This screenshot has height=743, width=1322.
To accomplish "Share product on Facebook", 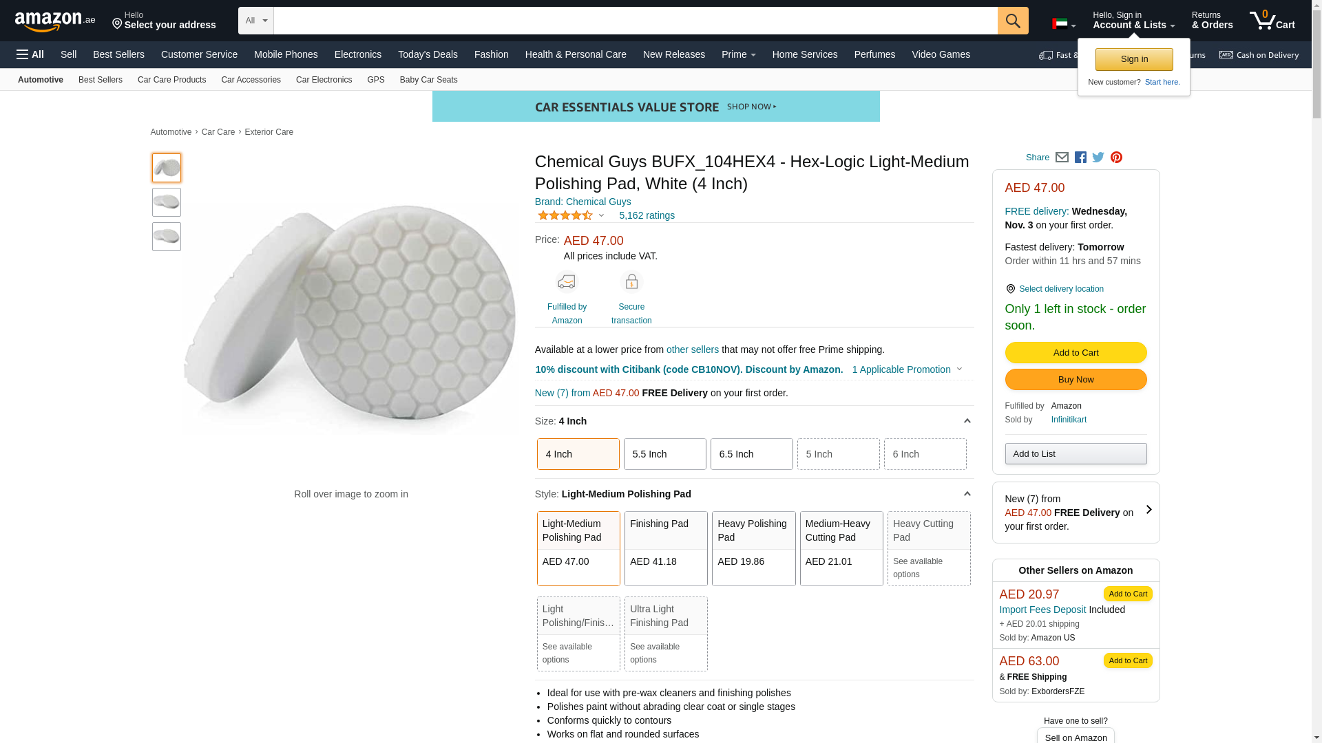I will pos(1080,158).
